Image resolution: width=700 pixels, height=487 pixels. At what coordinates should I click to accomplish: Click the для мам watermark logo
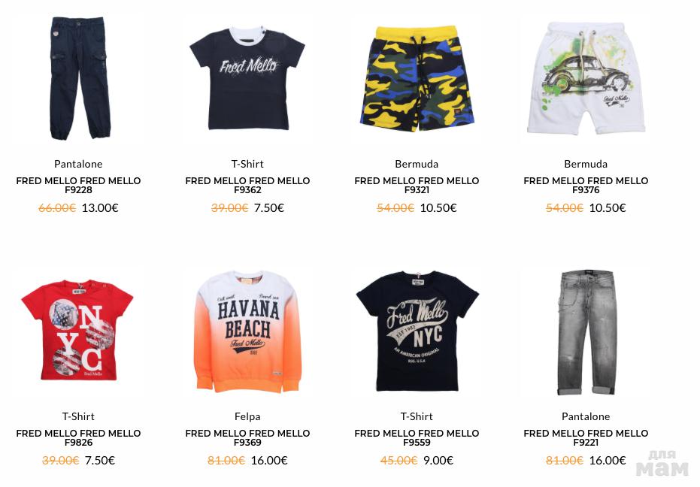point(662,464)
